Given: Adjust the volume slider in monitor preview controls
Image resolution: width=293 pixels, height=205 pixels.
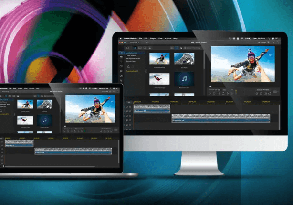Looking at the screenshot, I should click(x=236, y=92).
